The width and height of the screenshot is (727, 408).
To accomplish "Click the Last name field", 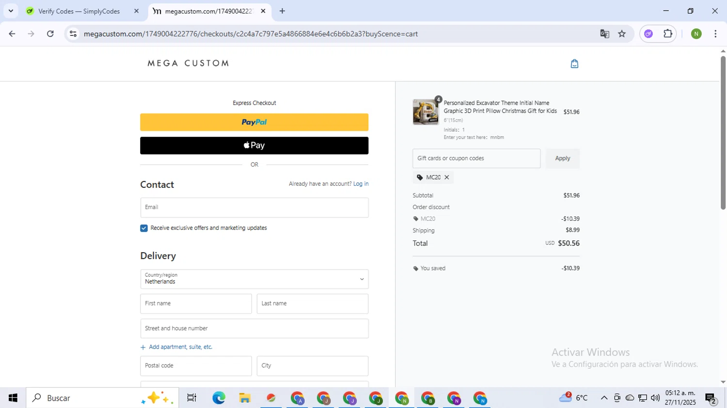I will (313, 303).
